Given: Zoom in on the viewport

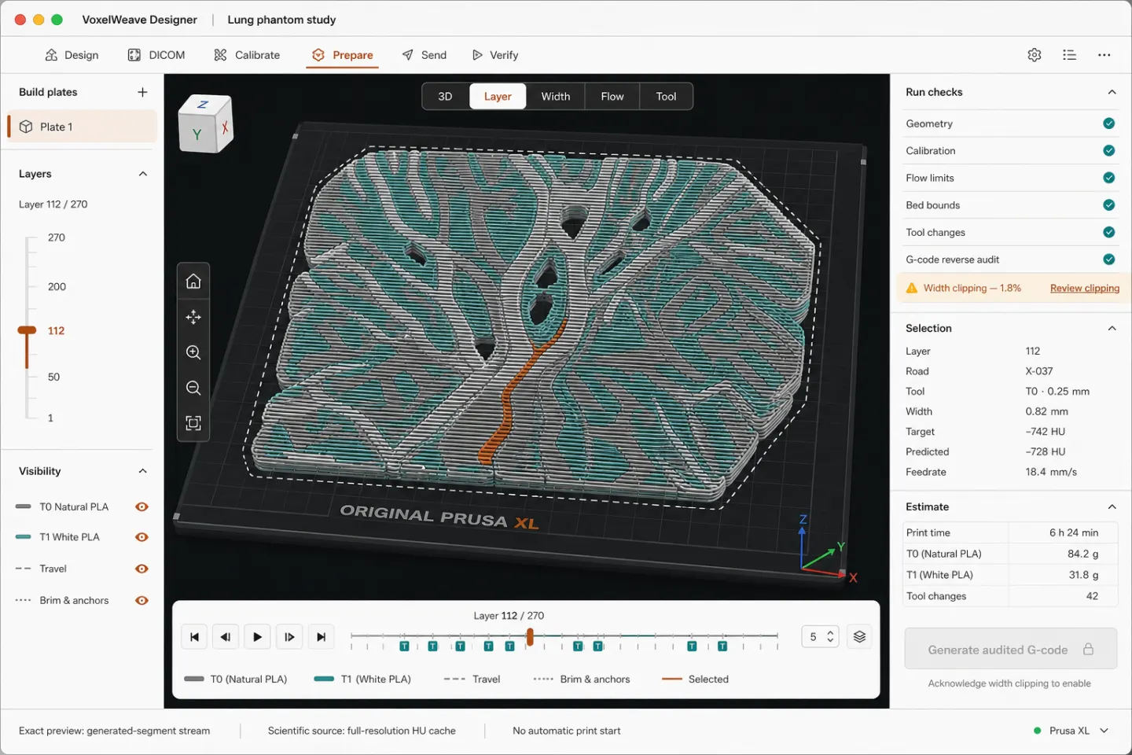Looking at the screenshot, I should tap(193, 352).
